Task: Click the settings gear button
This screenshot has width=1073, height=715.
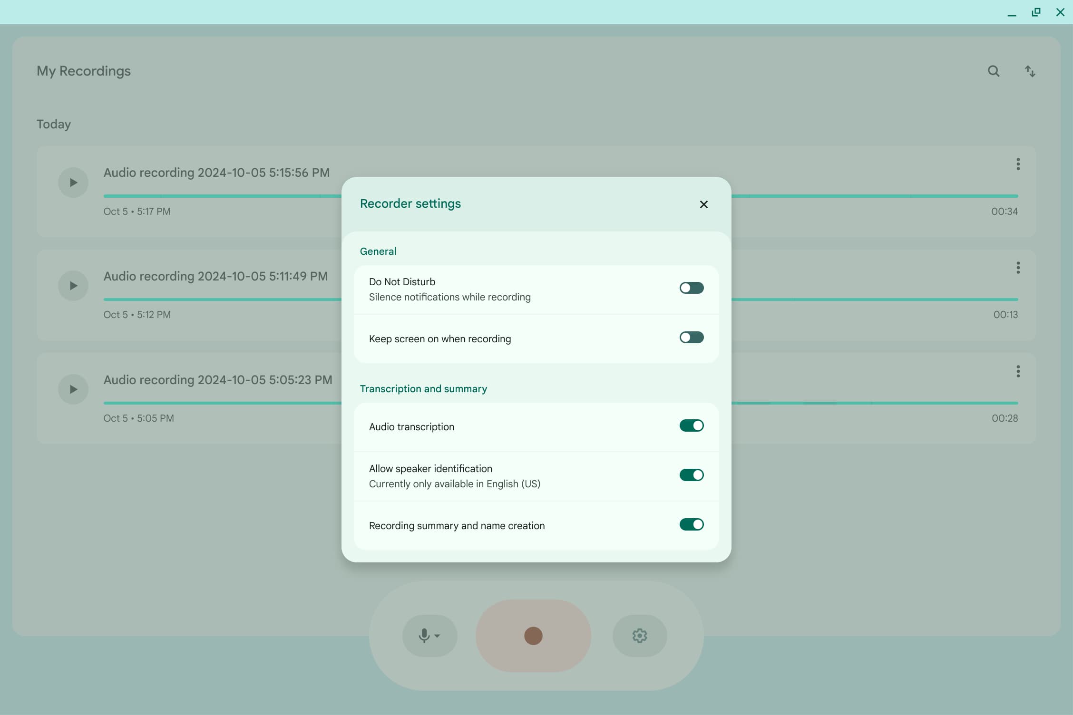Action: pyautogui.click(x=640, y=636)
